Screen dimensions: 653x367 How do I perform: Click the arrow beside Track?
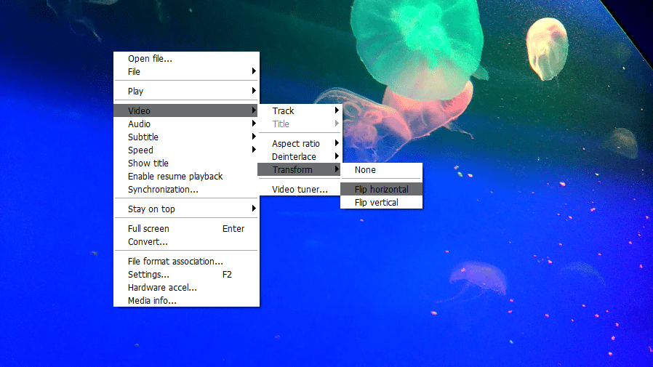[337, 110]
